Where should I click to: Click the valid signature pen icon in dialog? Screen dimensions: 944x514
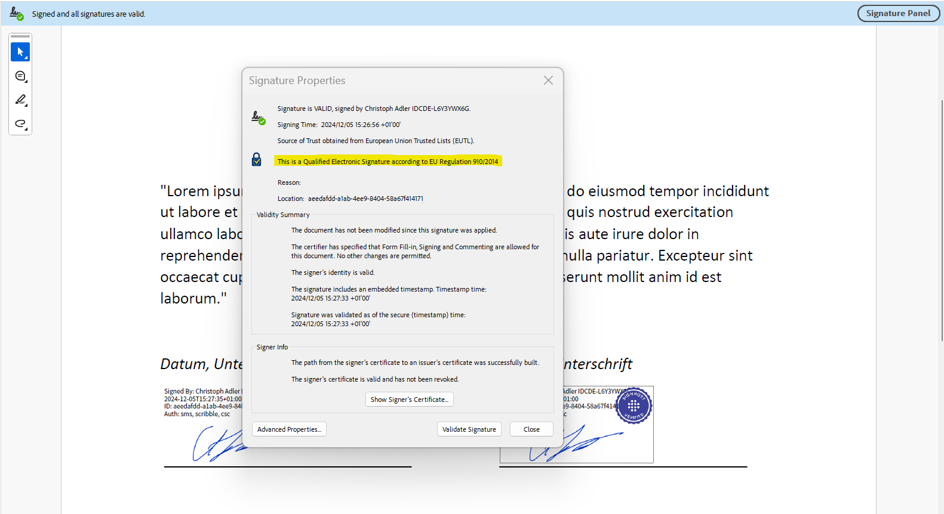[x=258, y=117]
